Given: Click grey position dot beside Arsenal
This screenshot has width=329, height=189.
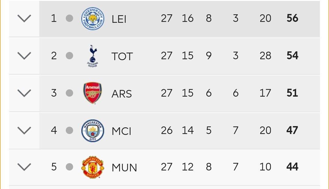Looking at the screenshot, I should 69,93.
